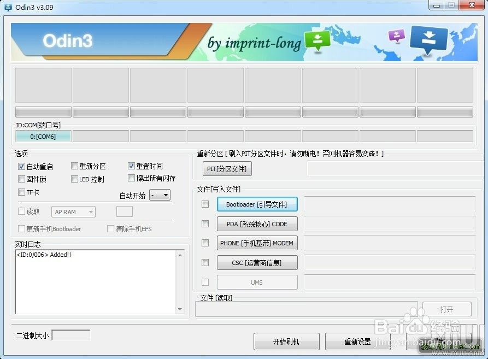This screenshot has width=488, height=359.
Task: Click the log scrollbar down arrow
Action: 180,309
